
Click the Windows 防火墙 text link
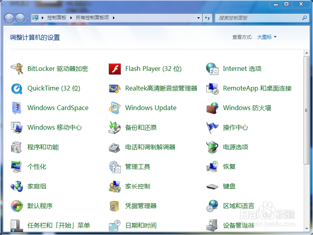tap(247, 108)
